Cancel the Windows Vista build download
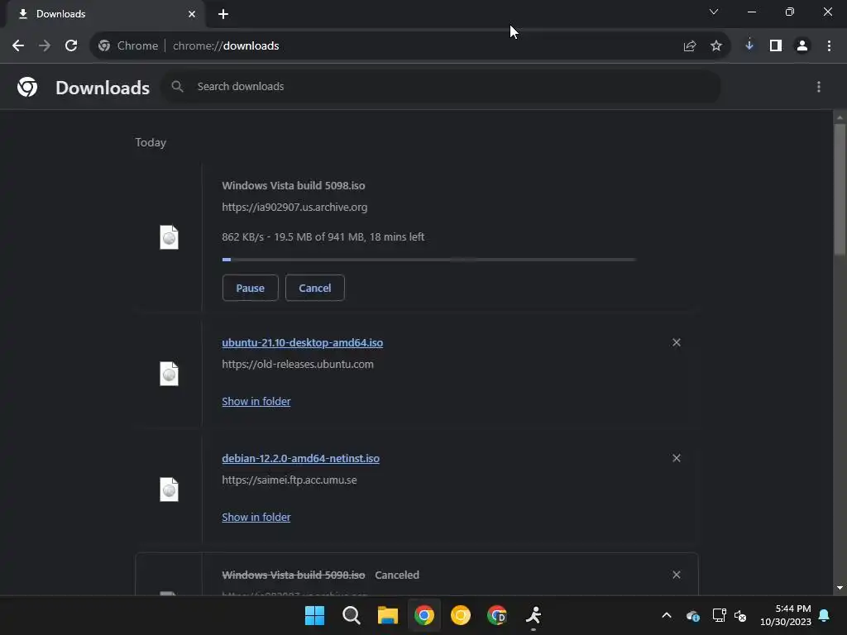 (x=315, y=288)
